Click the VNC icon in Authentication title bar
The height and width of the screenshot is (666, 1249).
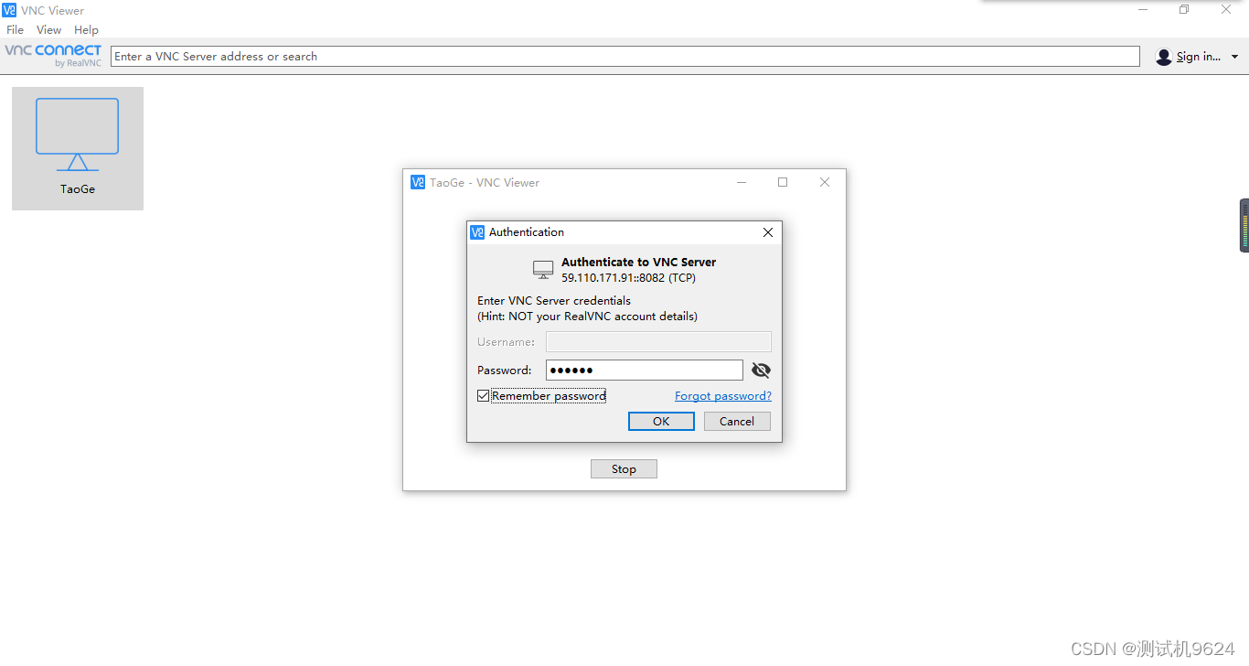pyautogui.click(x=477, y=232)
